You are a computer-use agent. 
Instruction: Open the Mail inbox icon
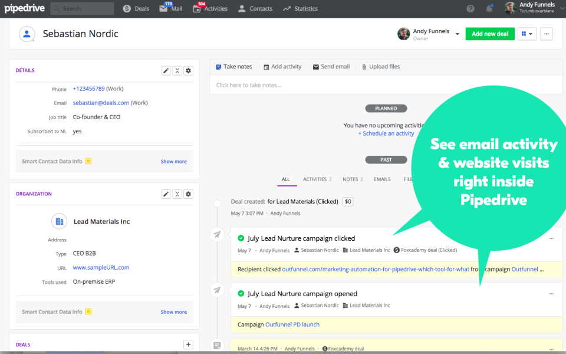(x=164, y=9)
